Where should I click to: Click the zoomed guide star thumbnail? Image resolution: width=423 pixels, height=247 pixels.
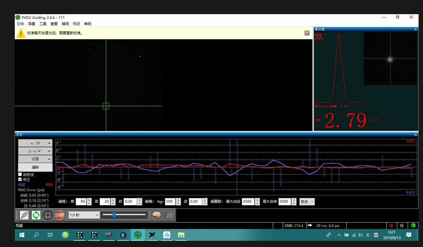[x=390, y=58]
